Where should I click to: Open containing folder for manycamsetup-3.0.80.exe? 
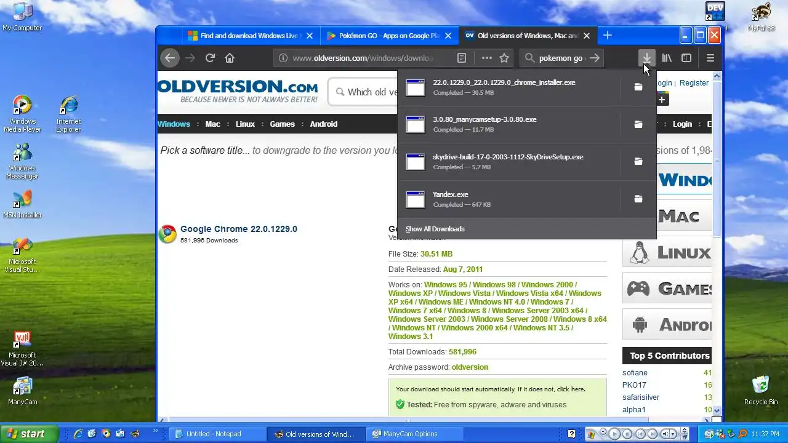coord(638,124)
